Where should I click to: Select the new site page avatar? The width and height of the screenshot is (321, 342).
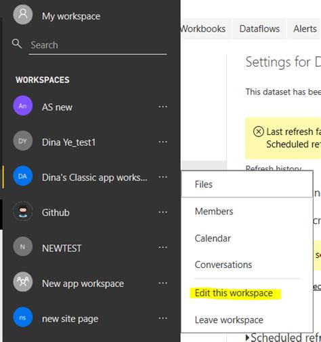pos(22,317)
